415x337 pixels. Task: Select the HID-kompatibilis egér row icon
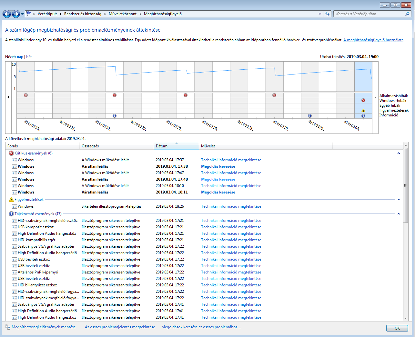[x=15, y=240]
